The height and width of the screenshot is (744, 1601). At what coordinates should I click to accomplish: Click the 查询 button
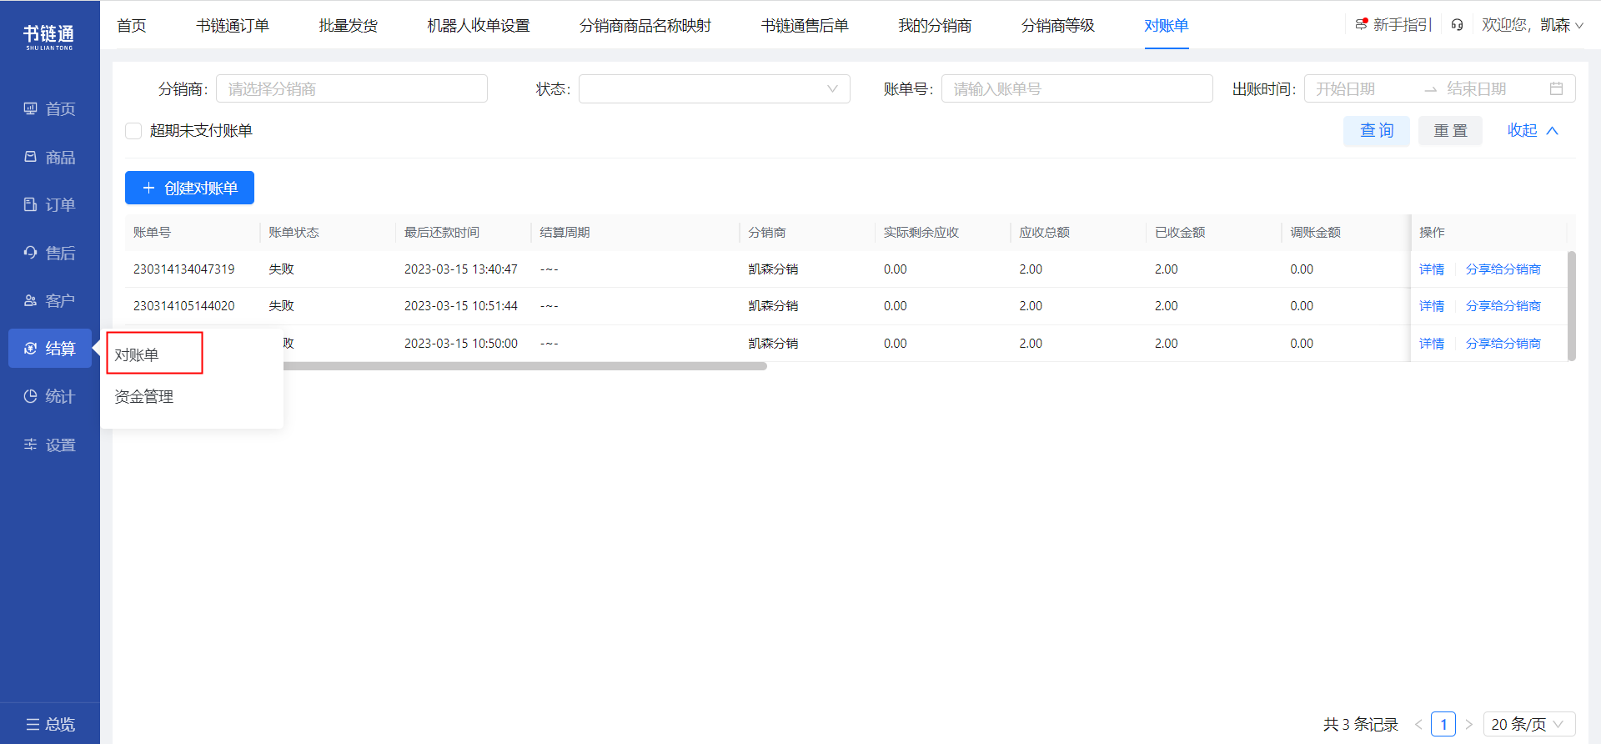[1377, 131]
